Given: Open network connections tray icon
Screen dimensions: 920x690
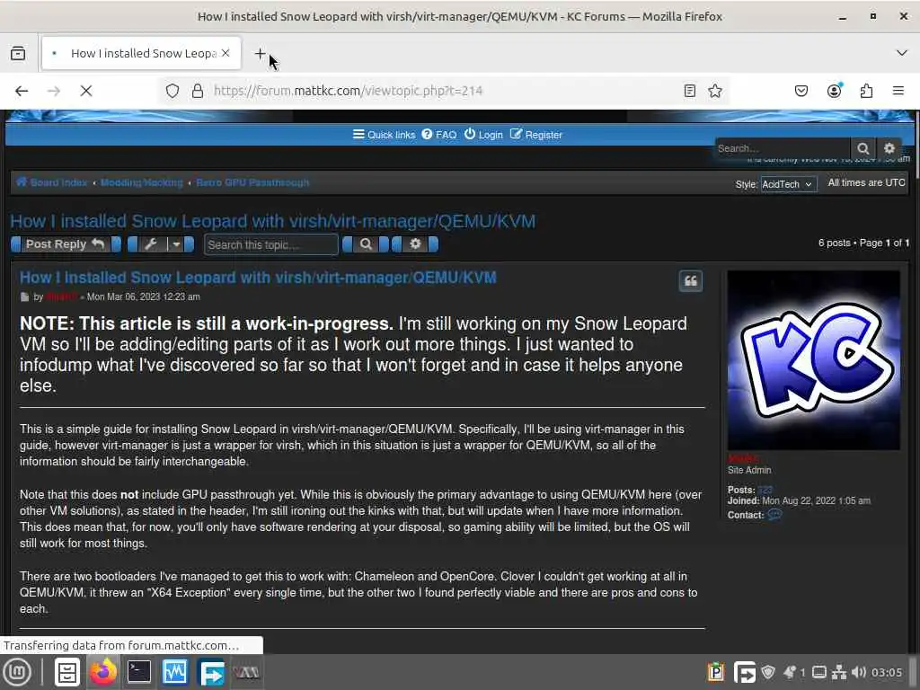Looking at the screenshot, I should [840, 672].
